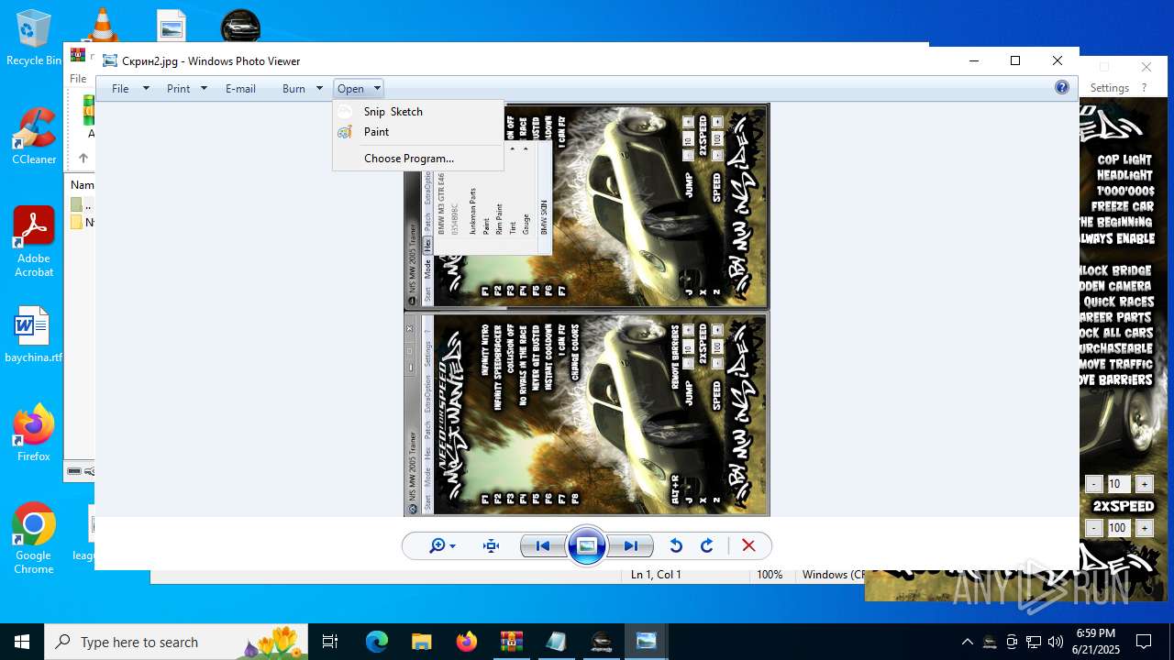Open File Explorer from the taskbar

pos(421,642)
